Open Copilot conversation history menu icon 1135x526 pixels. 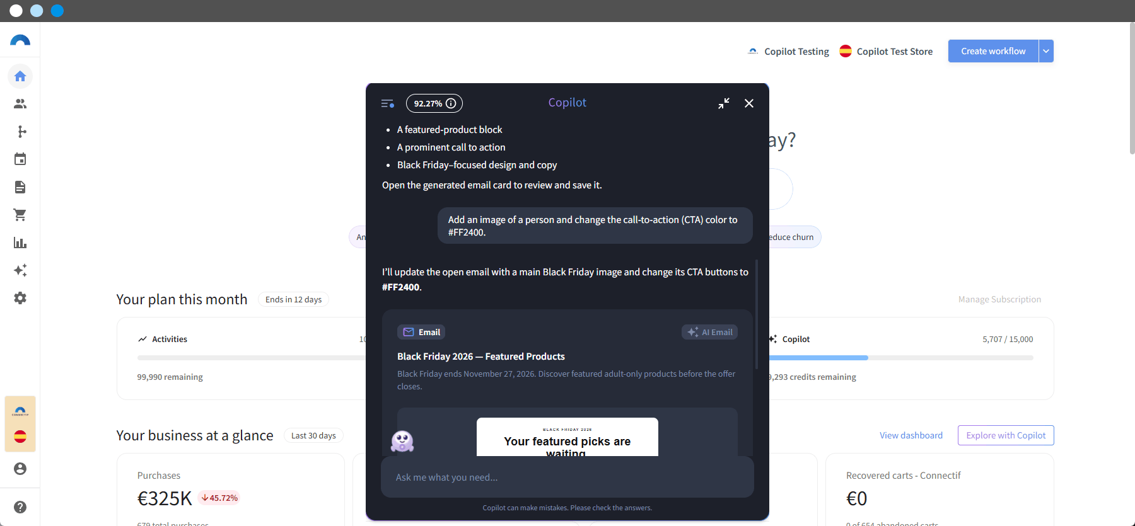tap(388, 103)
